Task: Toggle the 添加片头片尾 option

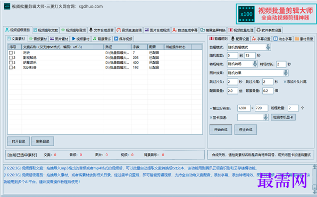Action: pyautogui.click(x=295, y=82)
